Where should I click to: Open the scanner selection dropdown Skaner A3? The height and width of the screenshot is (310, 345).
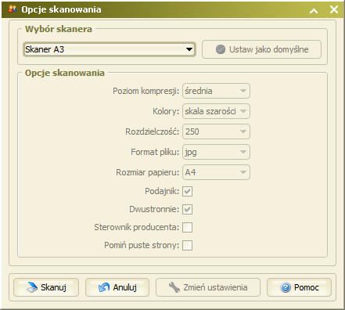(110, 49)
